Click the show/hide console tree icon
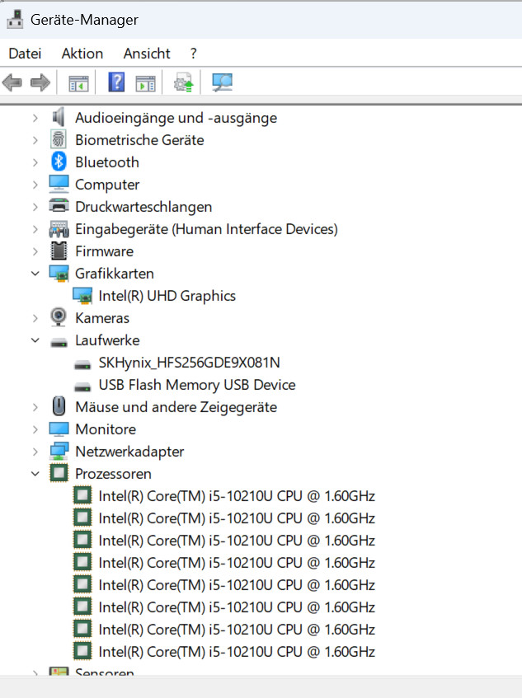Screen dimensions: 522x698 [x=78, y=82]
